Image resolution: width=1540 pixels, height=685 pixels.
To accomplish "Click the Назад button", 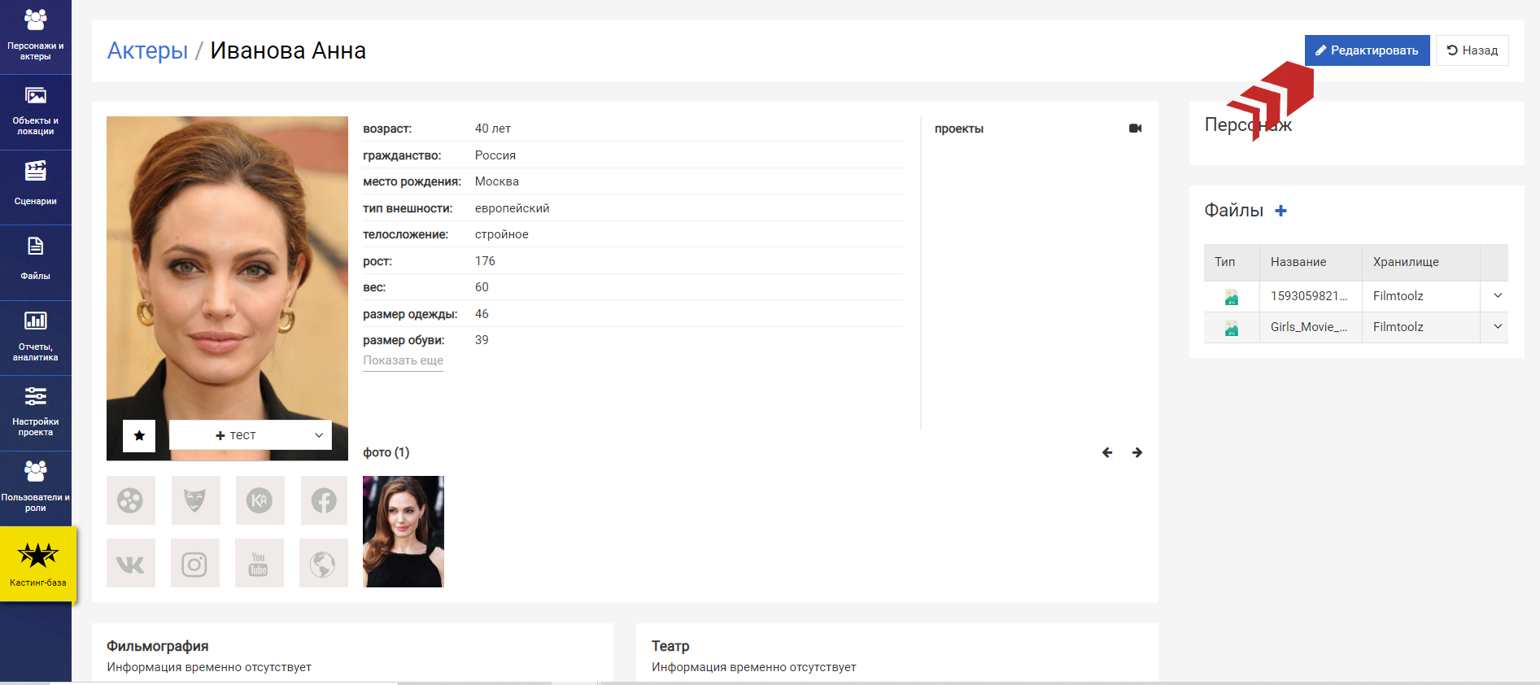I will [x=1472, y=50].
